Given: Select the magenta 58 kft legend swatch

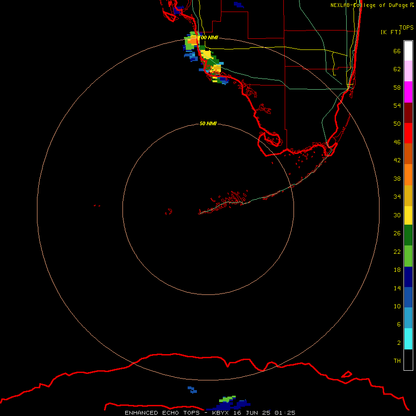Looking at the screenshot, I should pyautogui.click(x=408, y=92).
